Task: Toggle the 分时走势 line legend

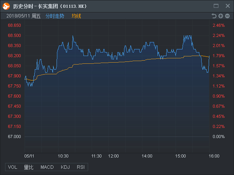Action: coord(55,16)
